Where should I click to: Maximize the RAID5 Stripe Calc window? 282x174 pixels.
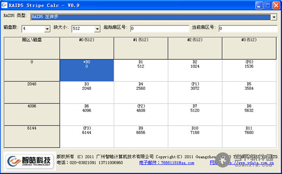267,5
